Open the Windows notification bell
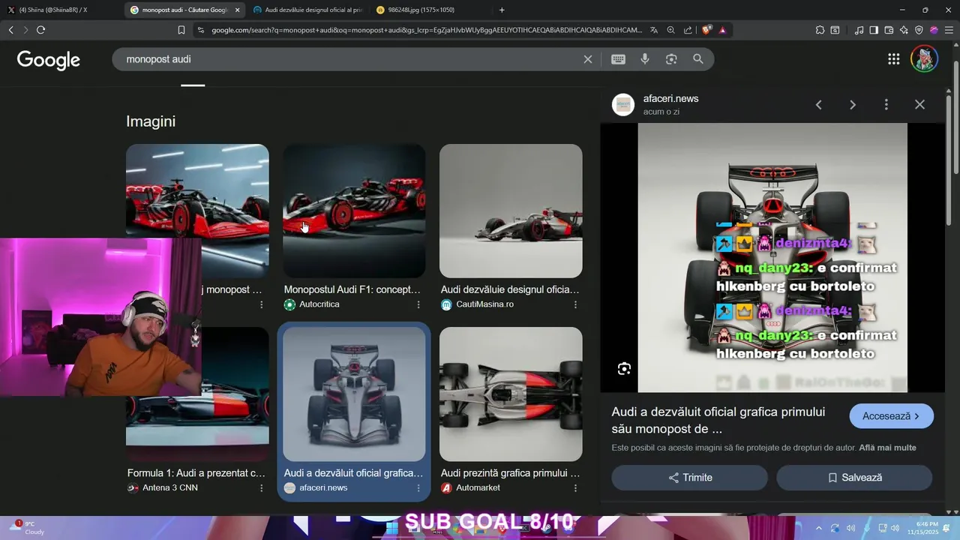960x540 pixels. [x=948, y=528]
